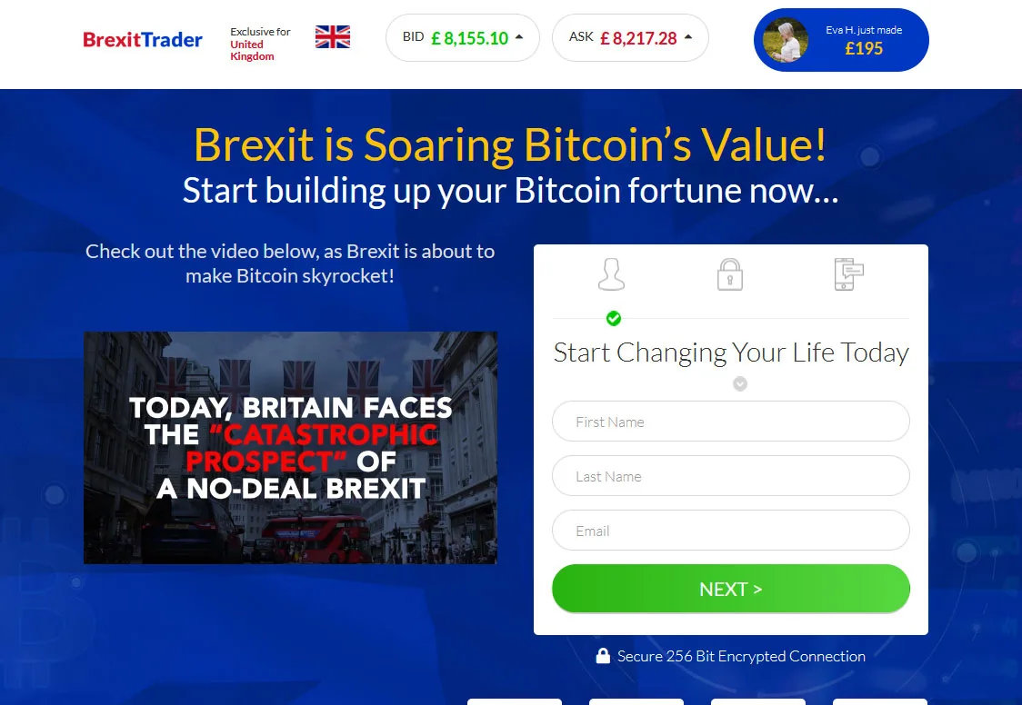Click the "just made £195" notification text
Screen dimensions: 1022x705
click(864, 41)
